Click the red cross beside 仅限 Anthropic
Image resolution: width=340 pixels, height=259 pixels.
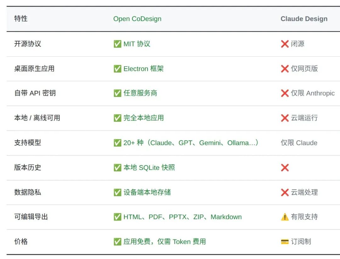tap(285, 93)
